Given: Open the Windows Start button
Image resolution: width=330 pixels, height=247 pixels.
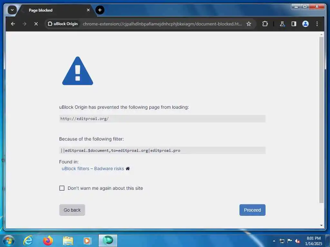Looking at the screenshot, I should point(8,241).
